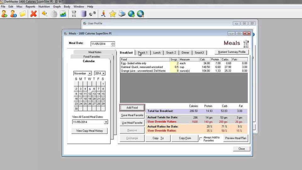Viewport: 302px width, 170px height.
Task: Enable Always Add to Favorites checkbox
Action: (x=201, y=138)
